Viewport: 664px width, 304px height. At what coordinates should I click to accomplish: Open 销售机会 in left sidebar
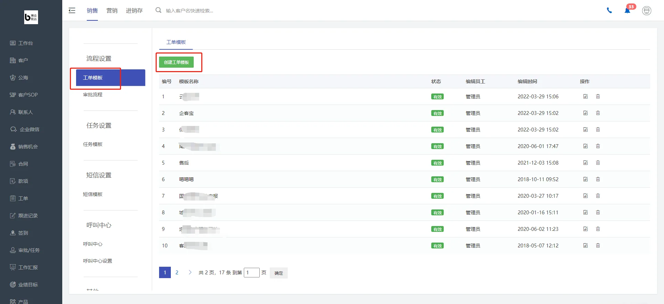point(24,147)
